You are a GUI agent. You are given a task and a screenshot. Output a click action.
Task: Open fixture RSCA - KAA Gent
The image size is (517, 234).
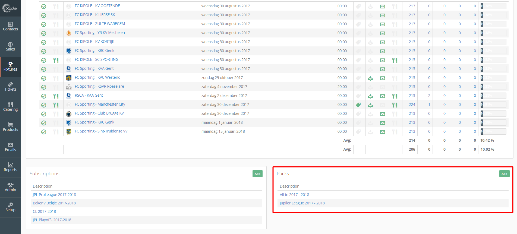click(89, 95)
